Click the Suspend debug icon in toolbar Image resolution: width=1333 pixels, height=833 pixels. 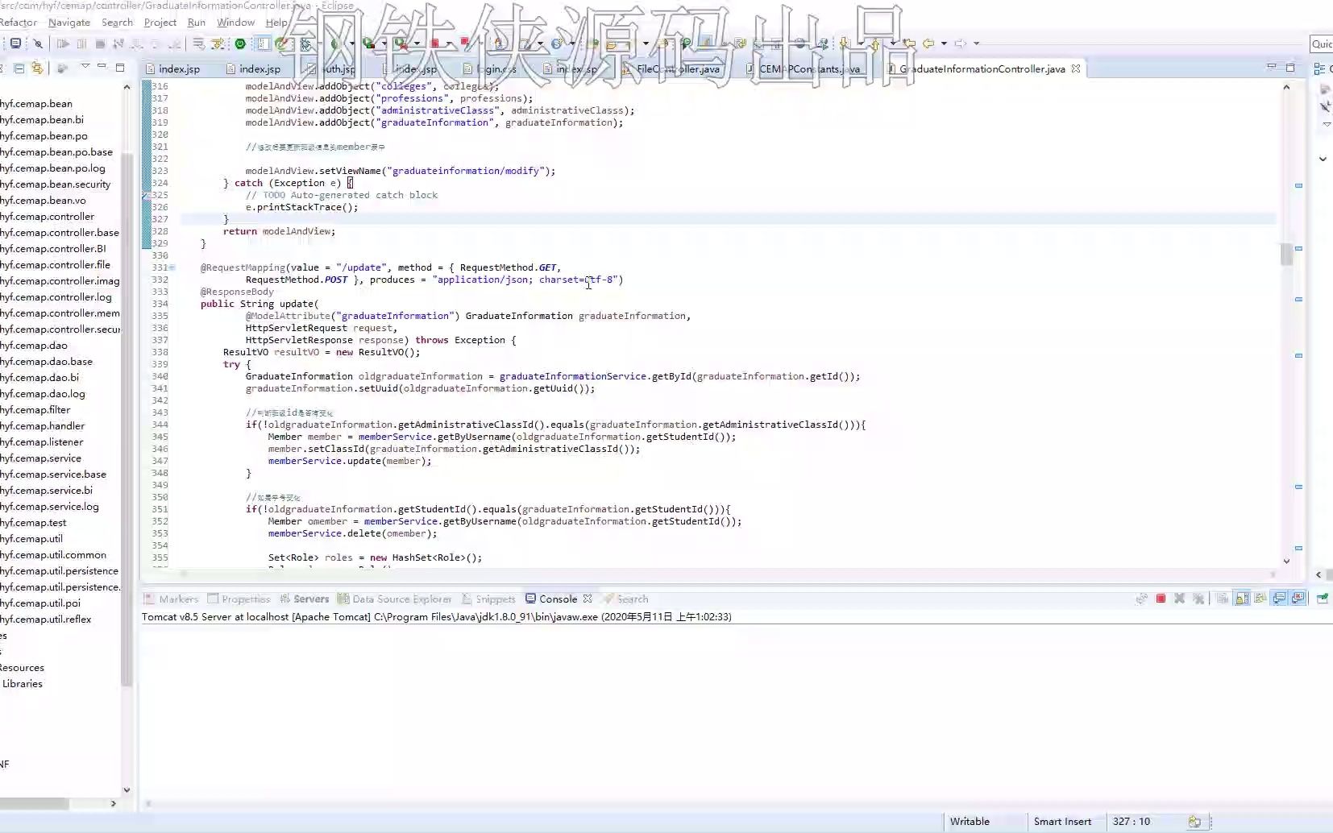click(81, 44)
